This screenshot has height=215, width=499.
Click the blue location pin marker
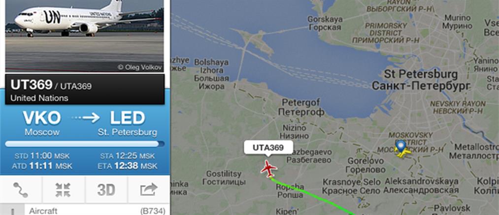[400, 146]
